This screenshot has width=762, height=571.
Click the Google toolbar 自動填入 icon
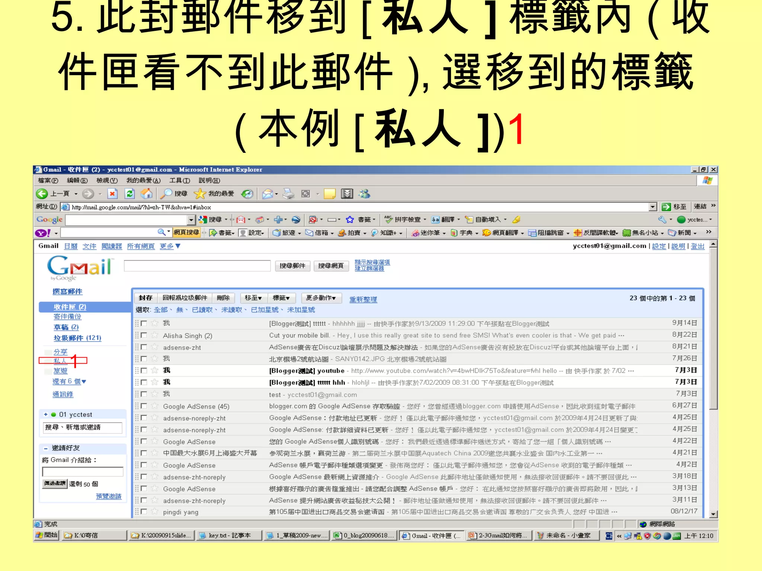point(469,220)
